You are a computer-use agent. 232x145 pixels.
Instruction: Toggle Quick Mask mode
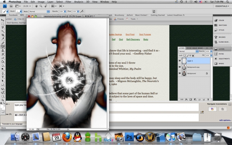tap(3, 112)
